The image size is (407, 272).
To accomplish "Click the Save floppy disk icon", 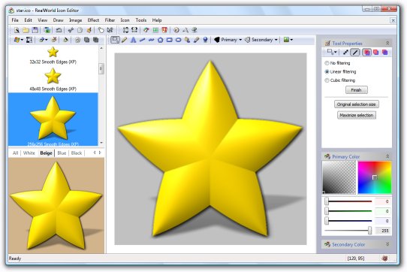I will click(35, 30).
